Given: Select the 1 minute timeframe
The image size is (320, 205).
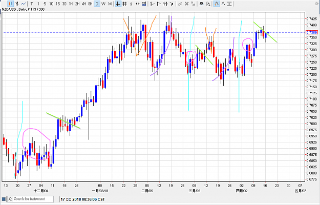Looking at the screenshot, I should point(38,4).
